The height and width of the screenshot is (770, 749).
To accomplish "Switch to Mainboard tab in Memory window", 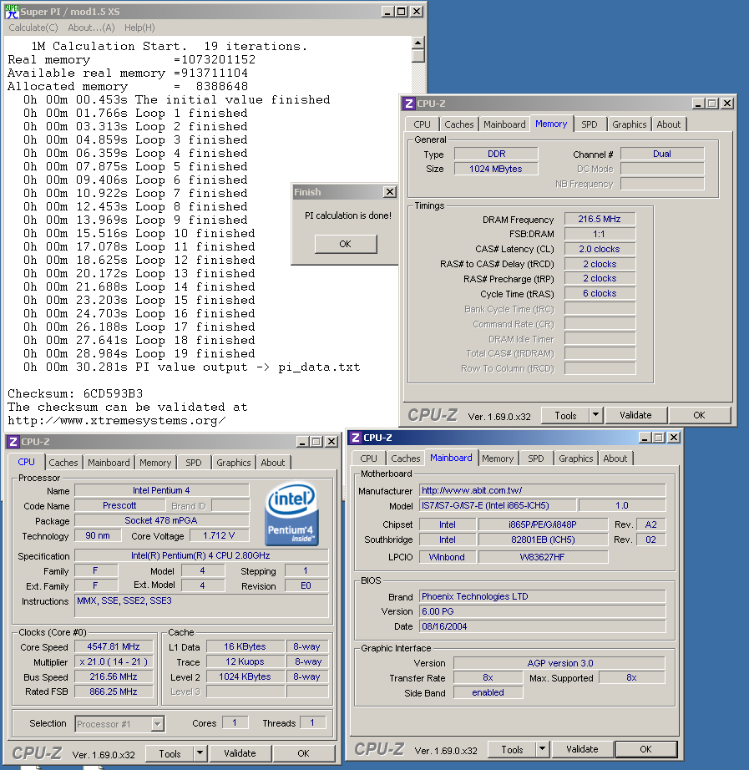I will pos(504,124).
